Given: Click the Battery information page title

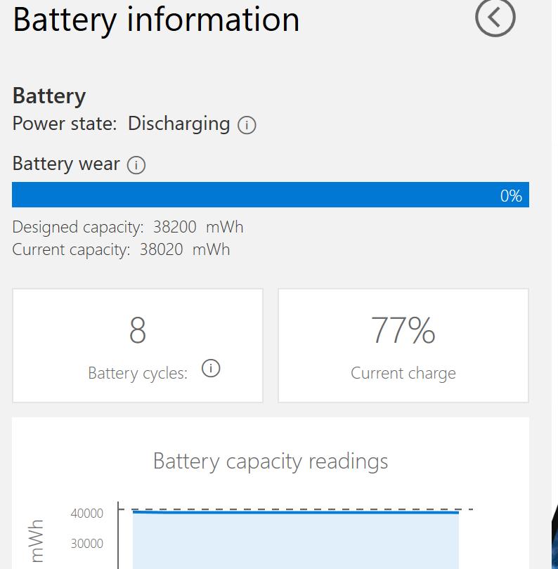Looking at the screenshot, I should (x=156, y=19).
